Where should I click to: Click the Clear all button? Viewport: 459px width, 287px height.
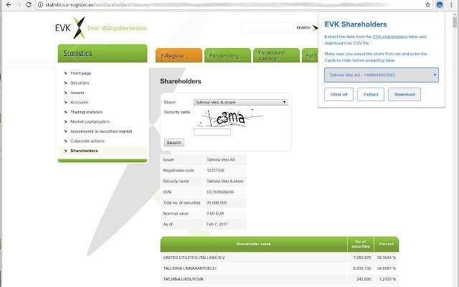[339, 94]
